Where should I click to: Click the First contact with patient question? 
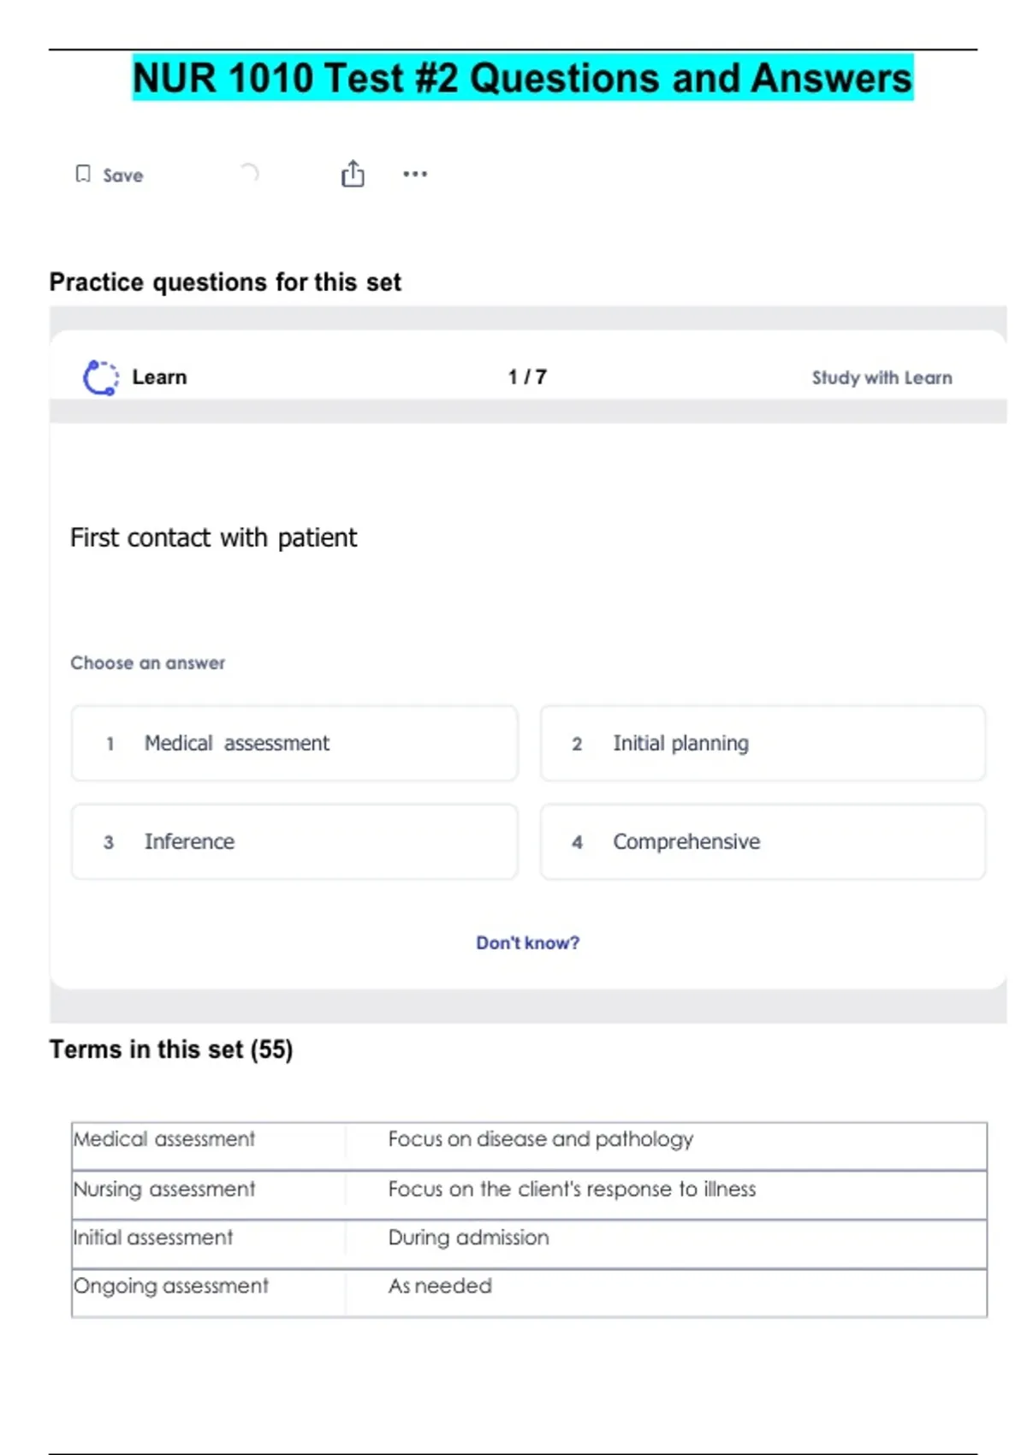click(213, 537)
